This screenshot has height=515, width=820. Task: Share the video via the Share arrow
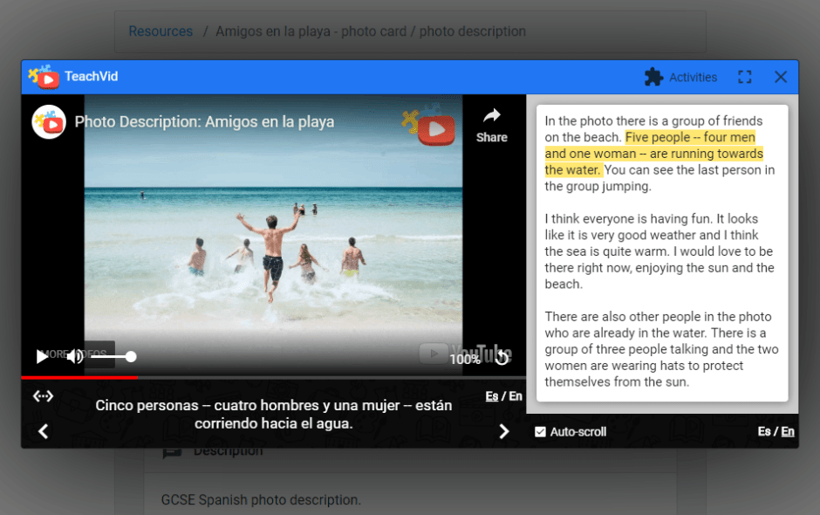(x=492, y=124)
